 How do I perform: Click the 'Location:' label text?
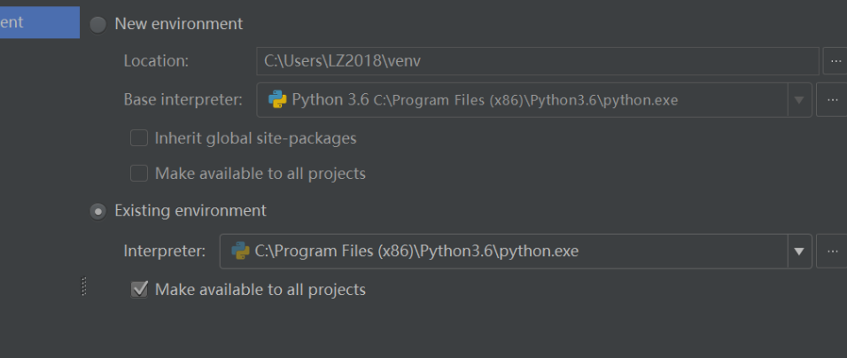point(157,61)
